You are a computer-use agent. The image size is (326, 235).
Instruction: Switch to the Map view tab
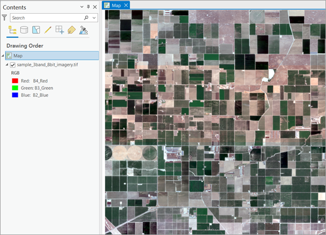[x=116, y=5]
